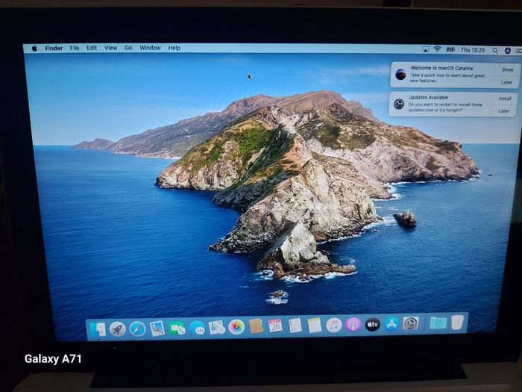Open Maps from the Dock
This screenshot has width=522, height=392.
217,327
